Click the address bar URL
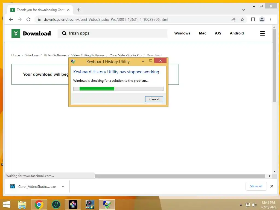This screenshot has height=210, width=280. 106,19
